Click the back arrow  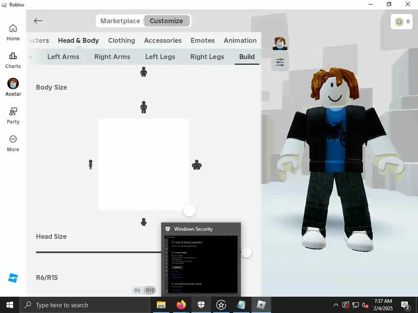pos(38,21)
